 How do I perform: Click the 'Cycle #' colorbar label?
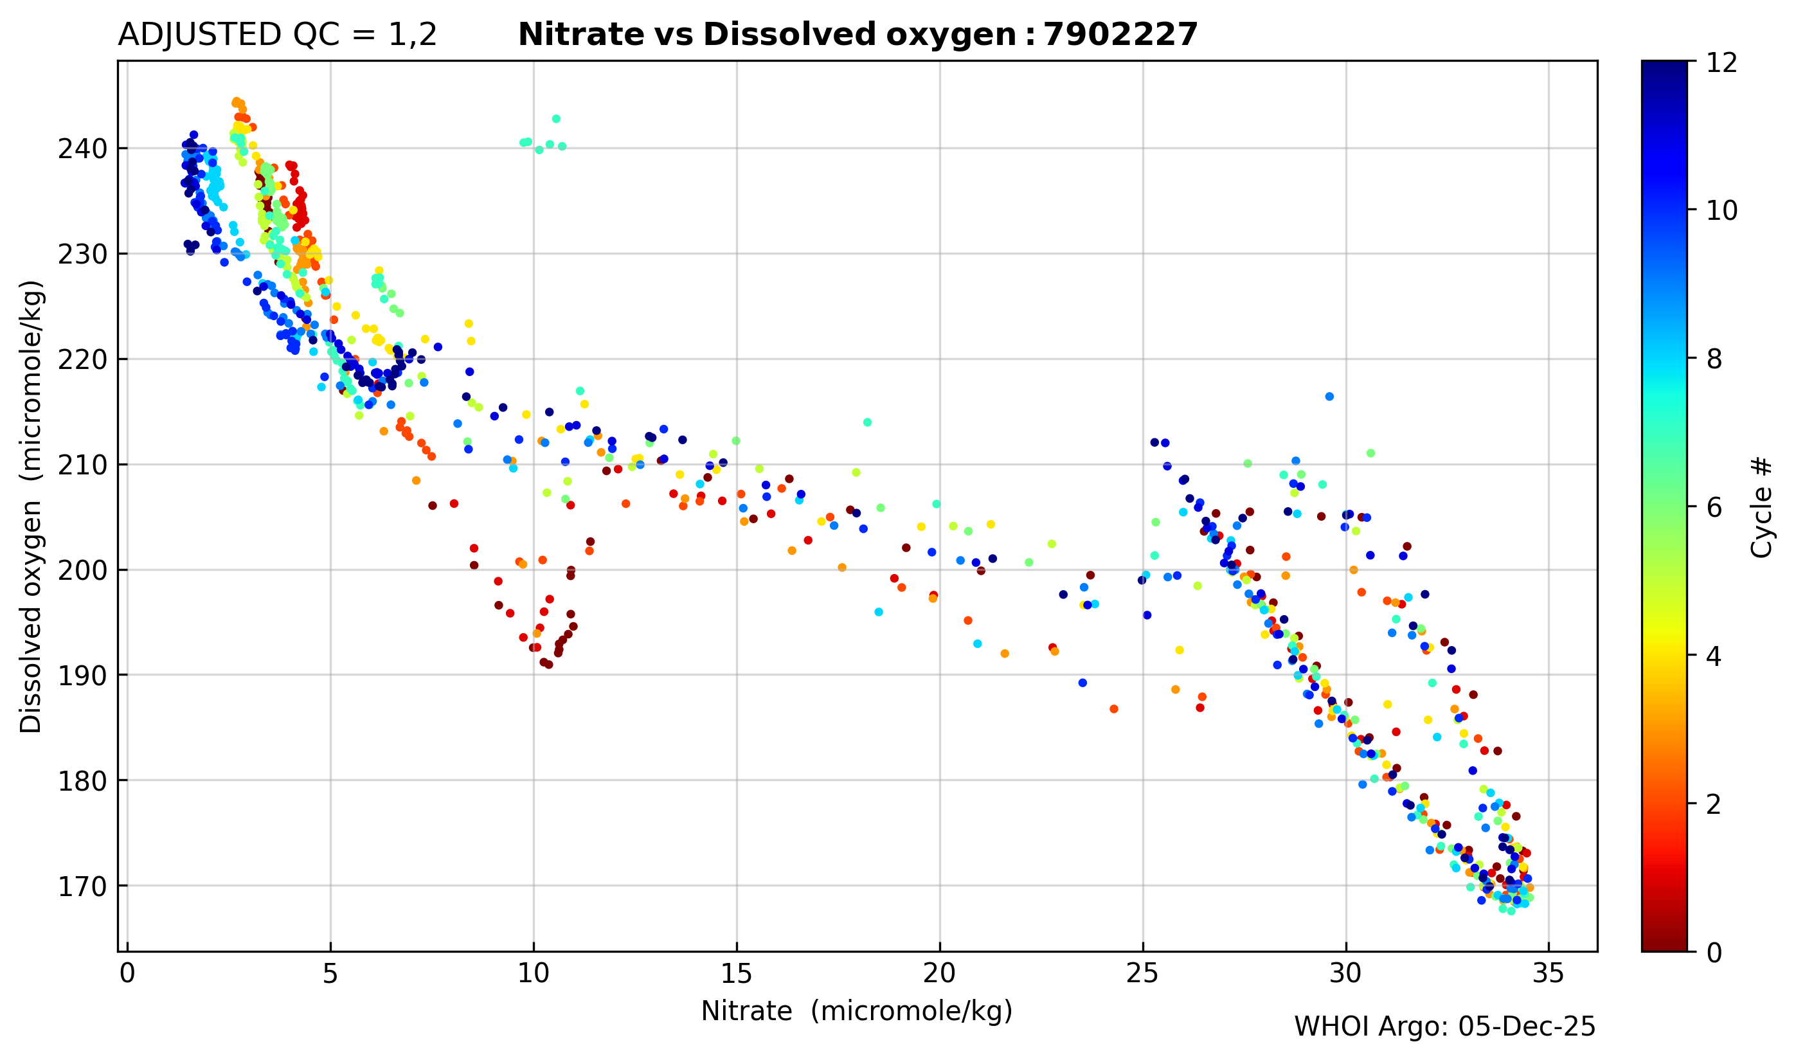pos(1762,507)
